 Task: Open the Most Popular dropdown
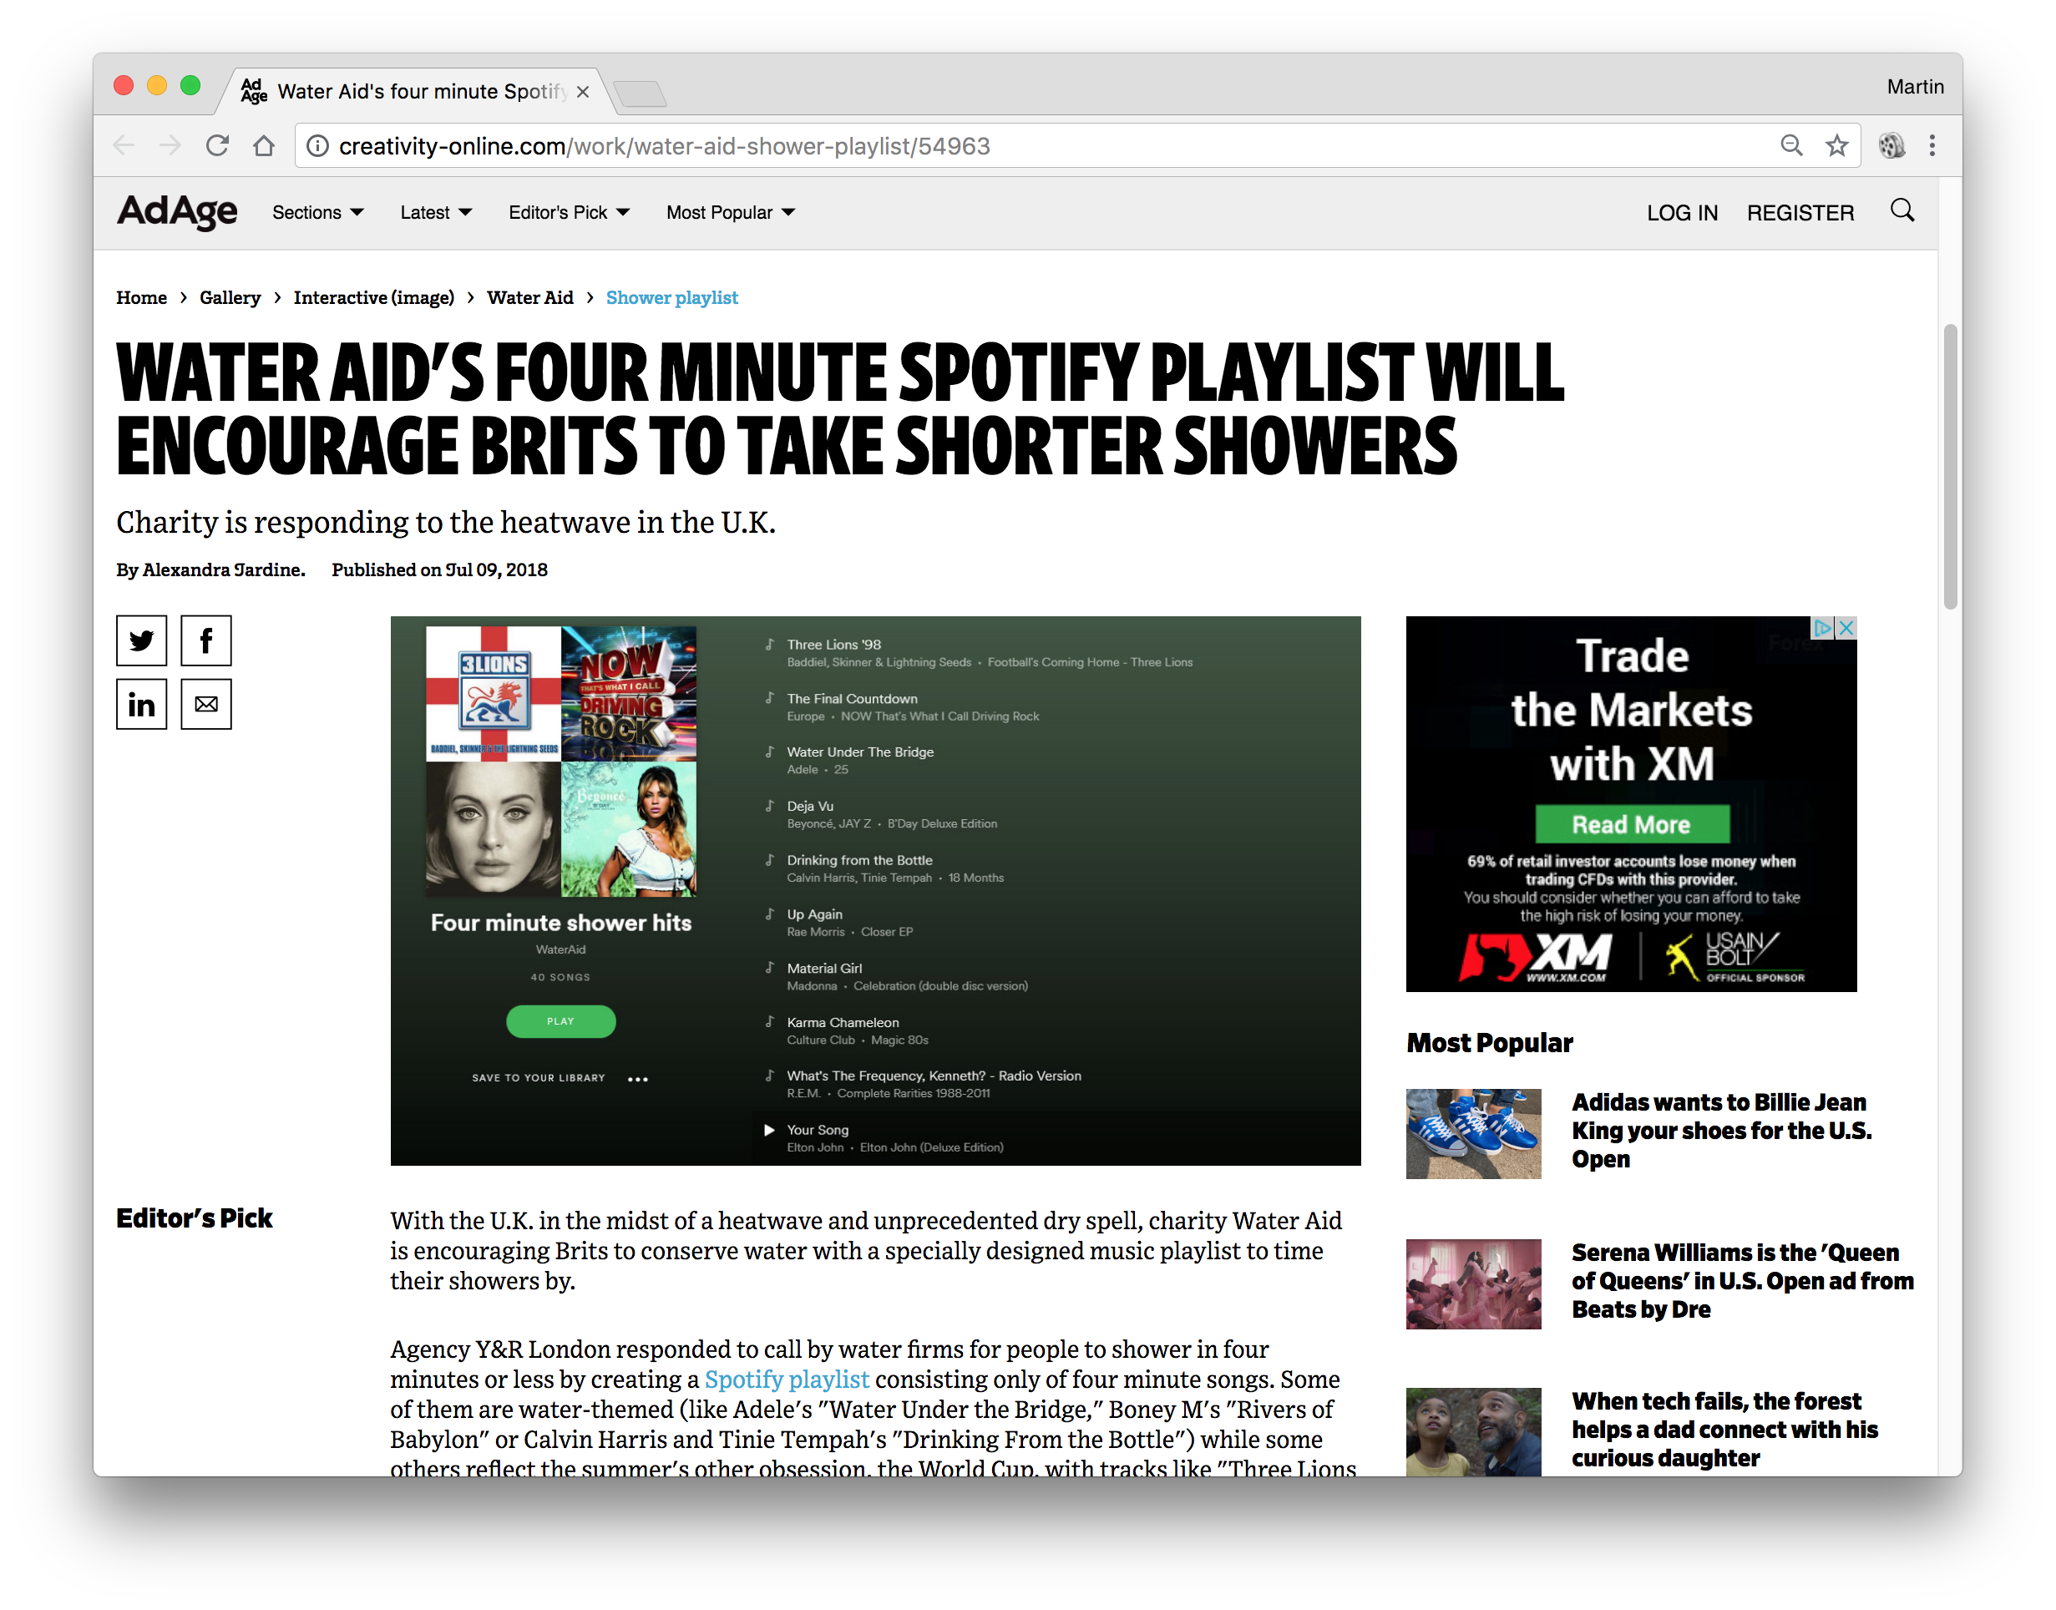tap(731, 213)
